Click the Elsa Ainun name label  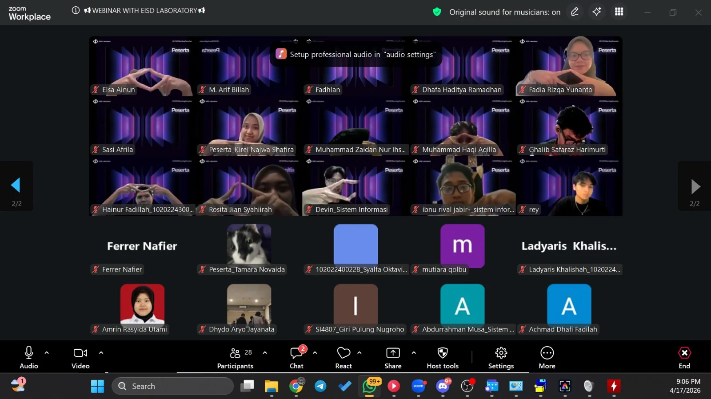(x=114, y=90)
